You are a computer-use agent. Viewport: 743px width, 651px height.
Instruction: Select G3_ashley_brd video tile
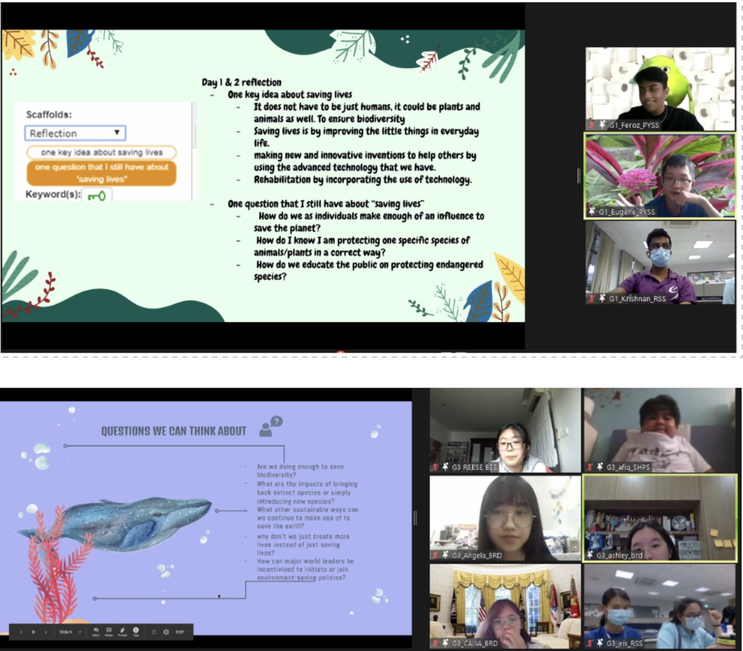click(660, 517)
